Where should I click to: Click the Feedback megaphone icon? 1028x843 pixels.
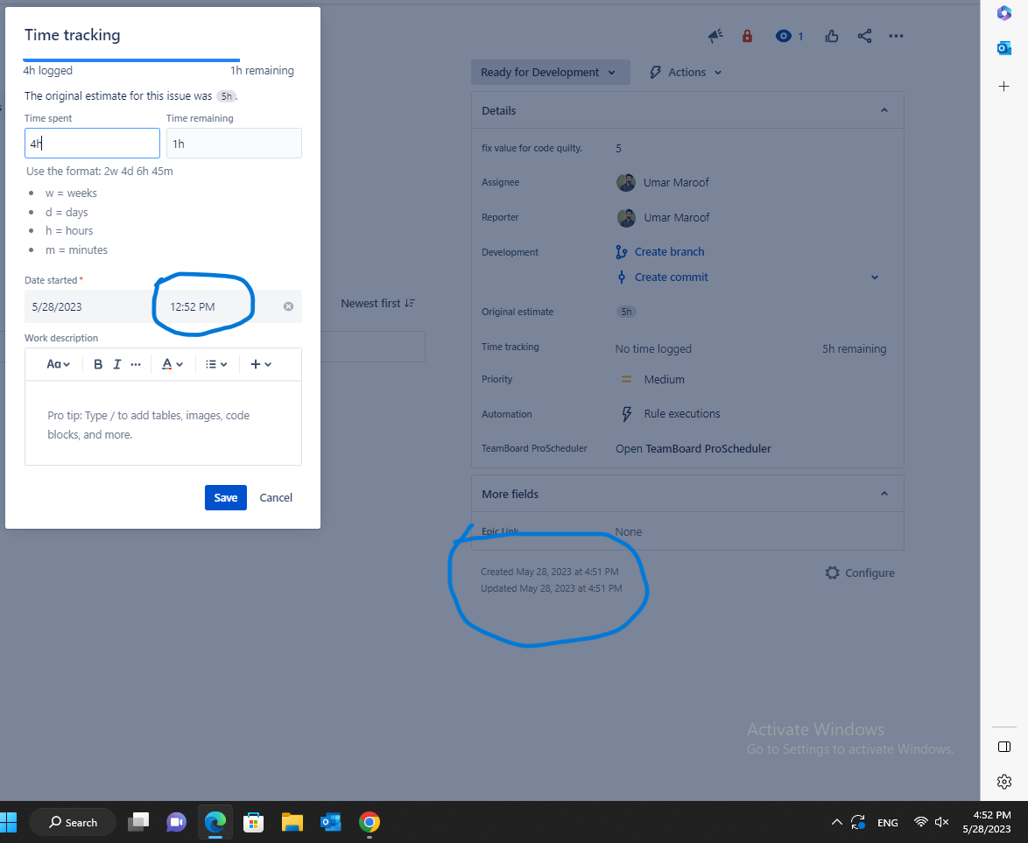[715, 36]
